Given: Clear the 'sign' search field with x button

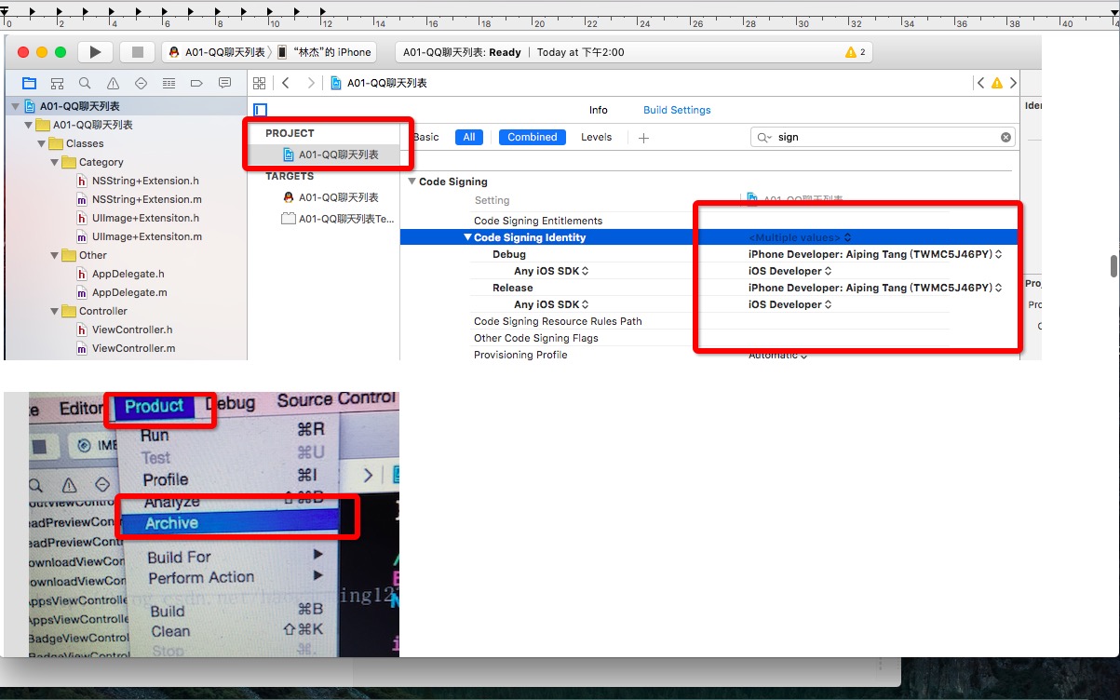Looking at the screenshot, I should pos(1005,137).
